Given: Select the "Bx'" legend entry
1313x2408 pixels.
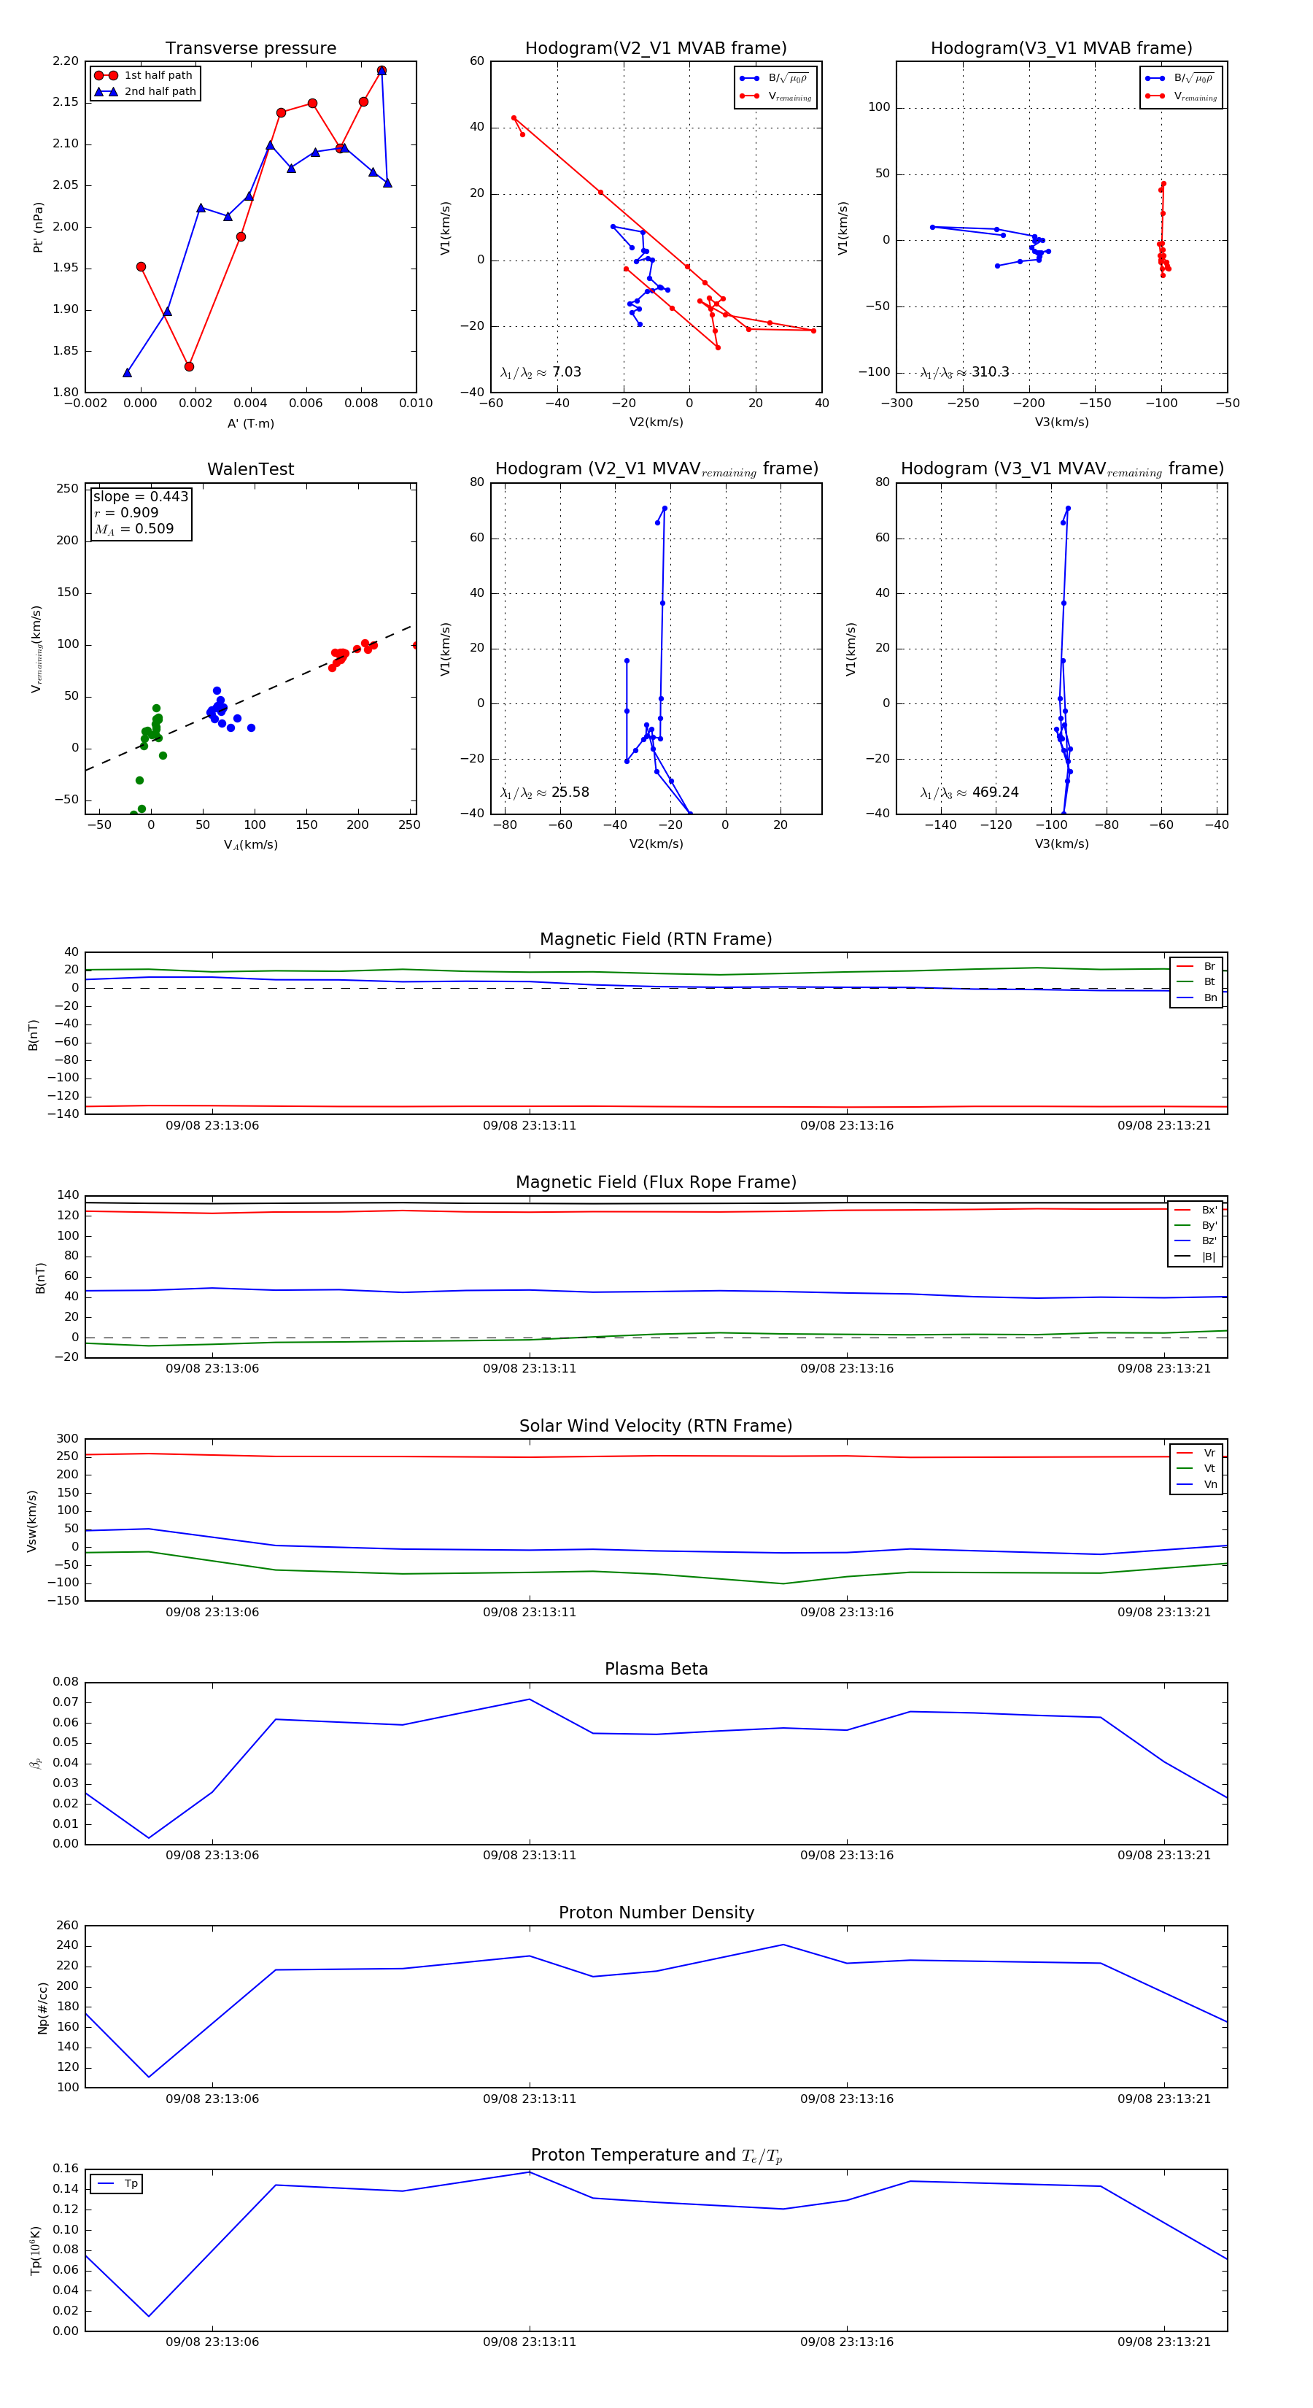Looking at the screenshot, I should (x=1196, y=1211).
